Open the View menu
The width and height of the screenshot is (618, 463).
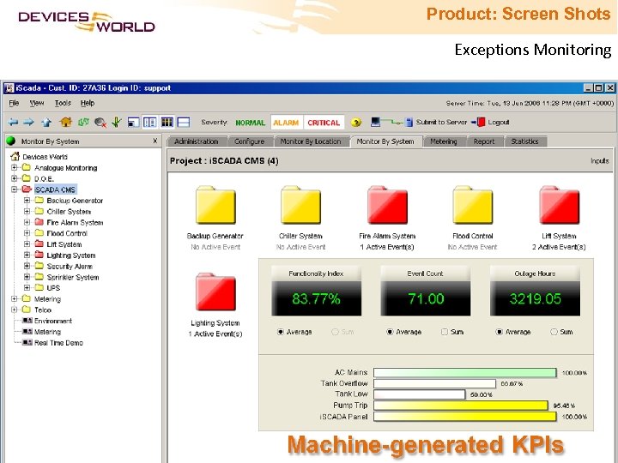pyautogui.click(x=37, y=103)
